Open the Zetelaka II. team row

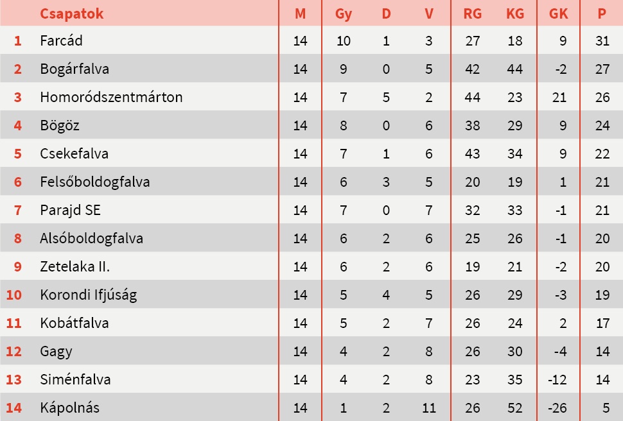click(71, 267)
